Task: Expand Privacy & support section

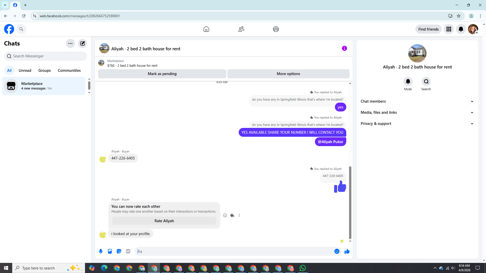Action: pos(417,124)
